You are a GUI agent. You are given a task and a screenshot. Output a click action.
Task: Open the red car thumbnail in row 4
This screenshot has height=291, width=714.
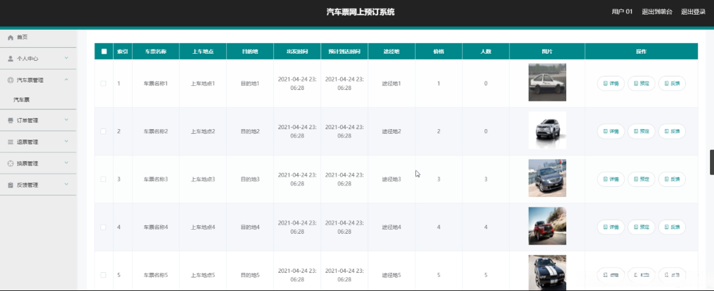coord(547,226)
